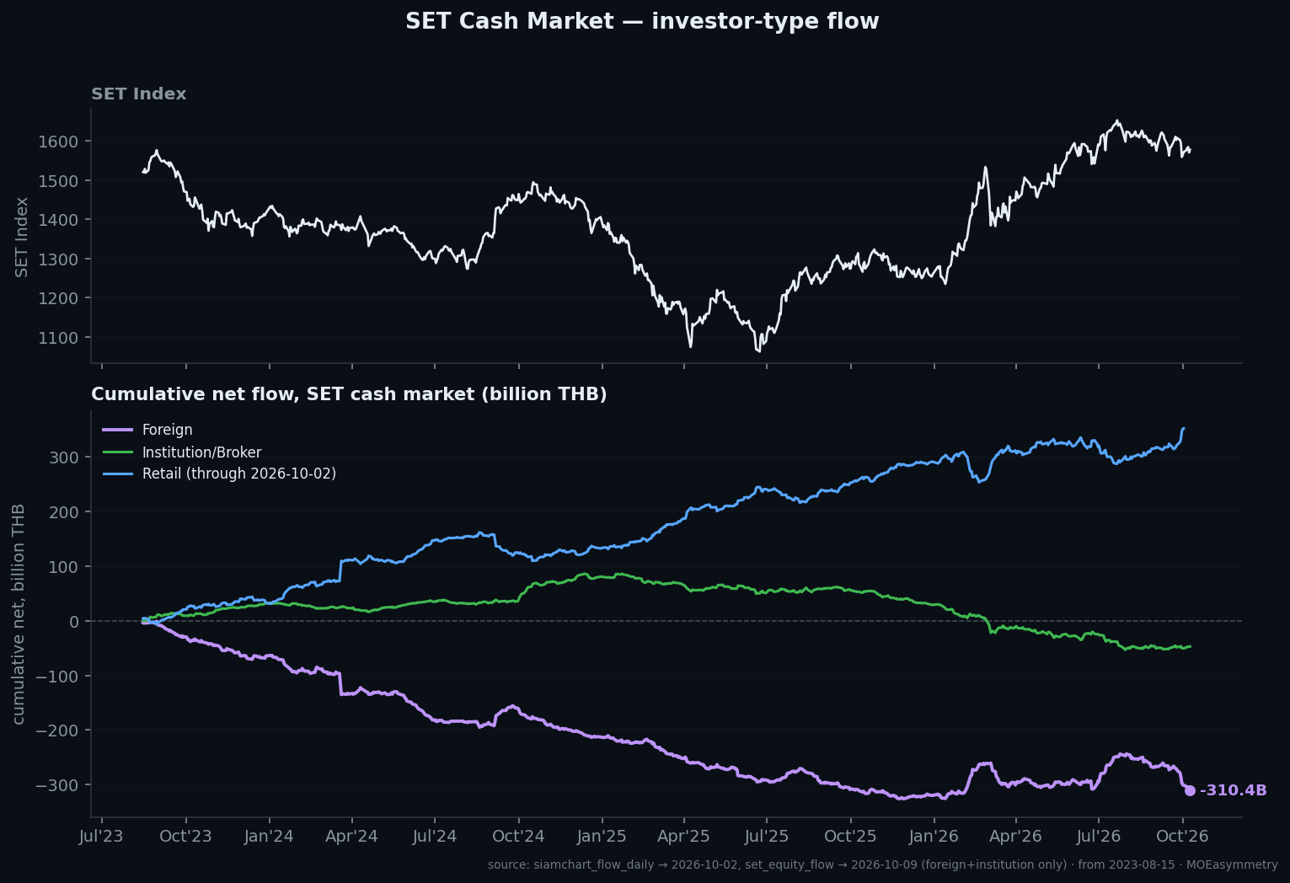
Task: Click the Oct'23 date label on the x-axis
Action: (186, 837)
